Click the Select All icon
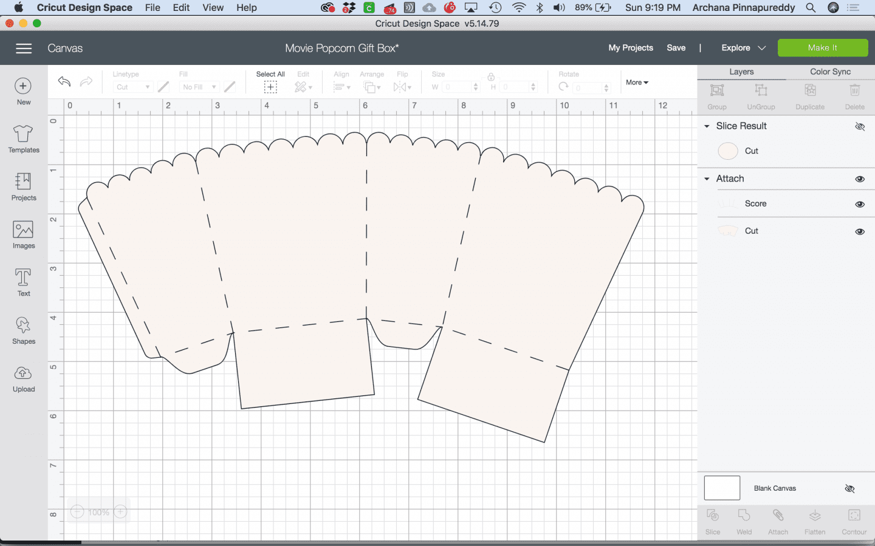The width and height of the screenshot is (875, 546). tap(270, 87)
